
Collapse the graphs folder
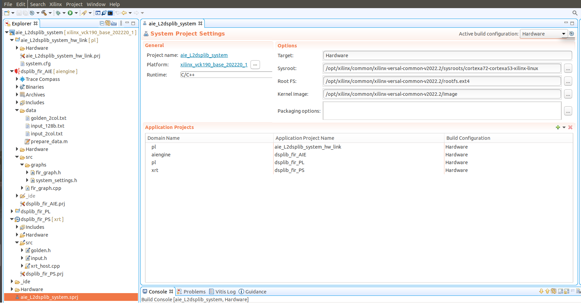22,164
